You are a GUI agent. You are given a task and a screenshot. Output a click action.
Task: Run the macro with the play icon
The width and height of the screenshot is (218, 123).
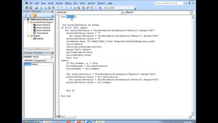[x=67, y=8]
